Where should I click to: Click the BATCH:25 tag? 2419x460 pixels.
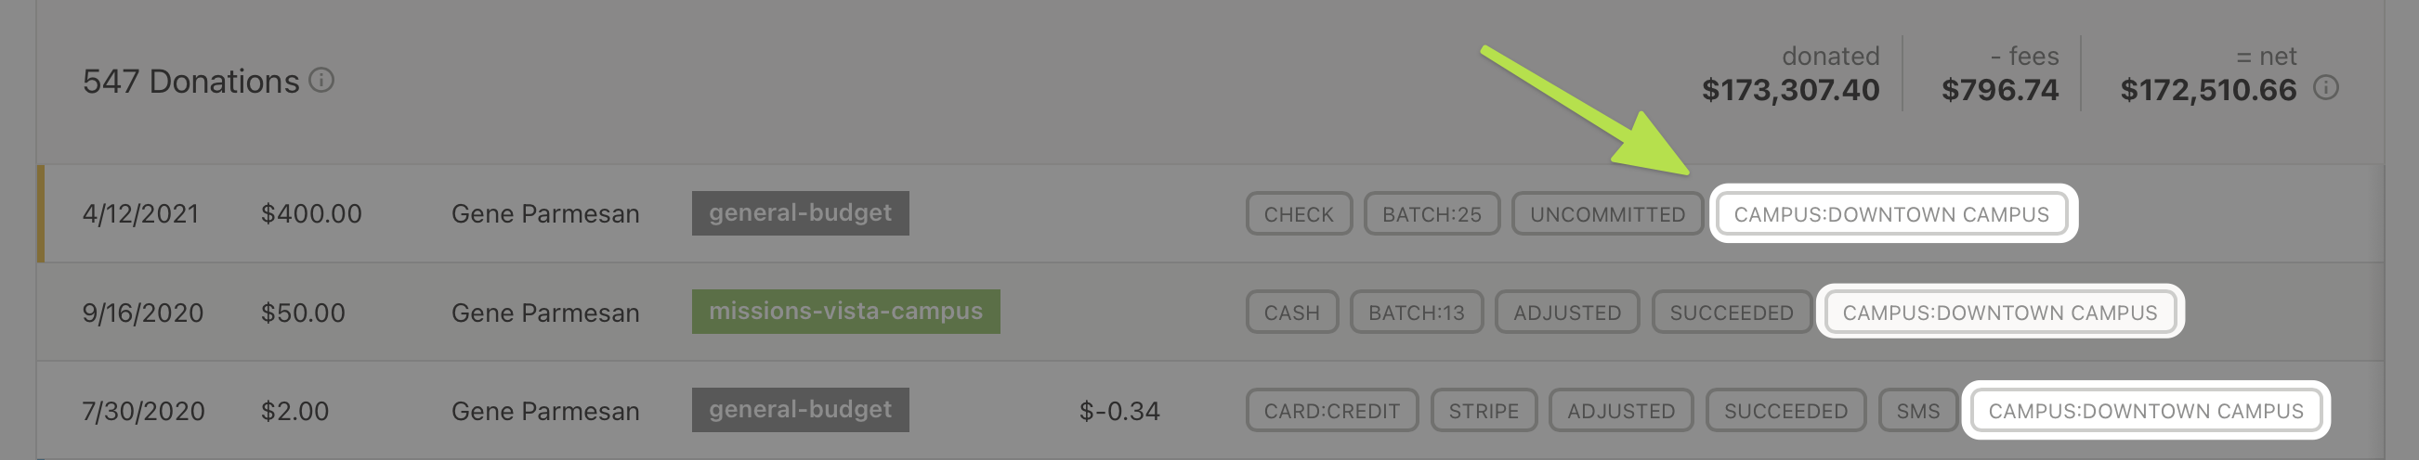click(1431, 214)
